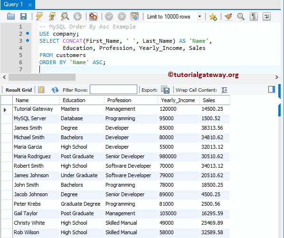Save the script with floppy disk icon
284x238 pixels.
tap(23, 17)
